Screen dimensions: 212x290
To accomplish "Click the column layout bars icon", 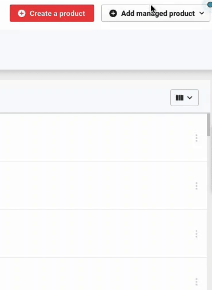I will (x=179, y=98).
